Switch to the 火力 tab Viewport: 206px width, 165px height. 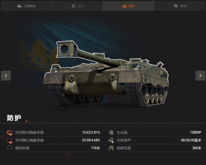pyautogui.click(x=77, y=6)
